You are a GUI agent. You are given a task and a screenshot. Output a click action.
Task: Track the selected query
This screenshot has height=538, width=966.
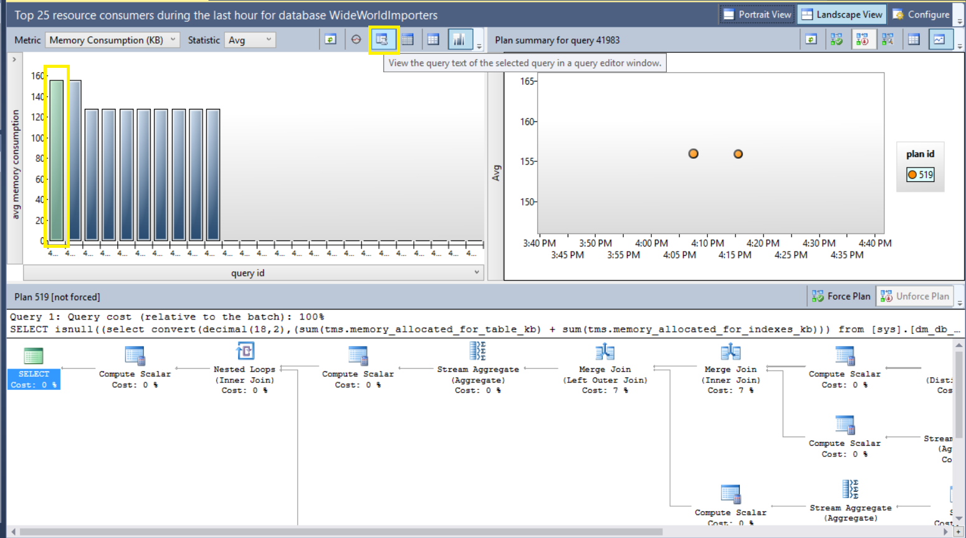[x=356, y=40]
